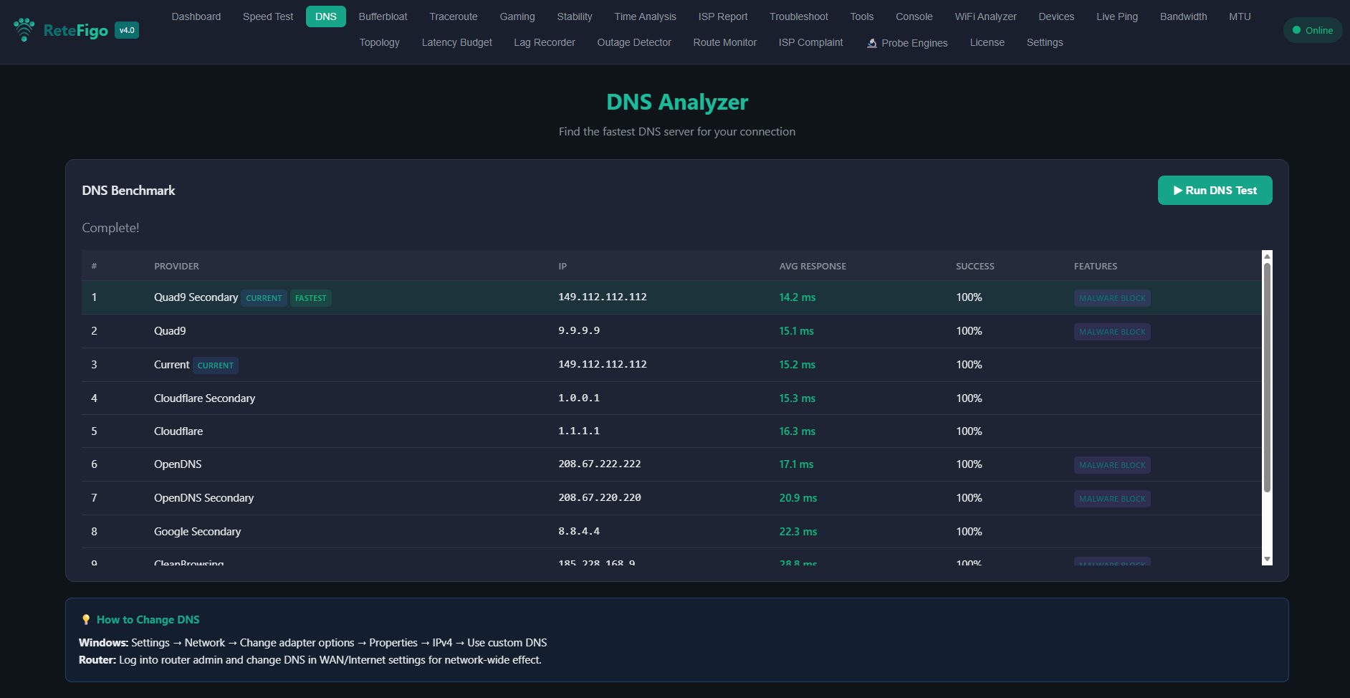The height and width of the screenshot is (698, 1350).
Task: Switch to the Speed Test tab
Action: pos(267,16)
